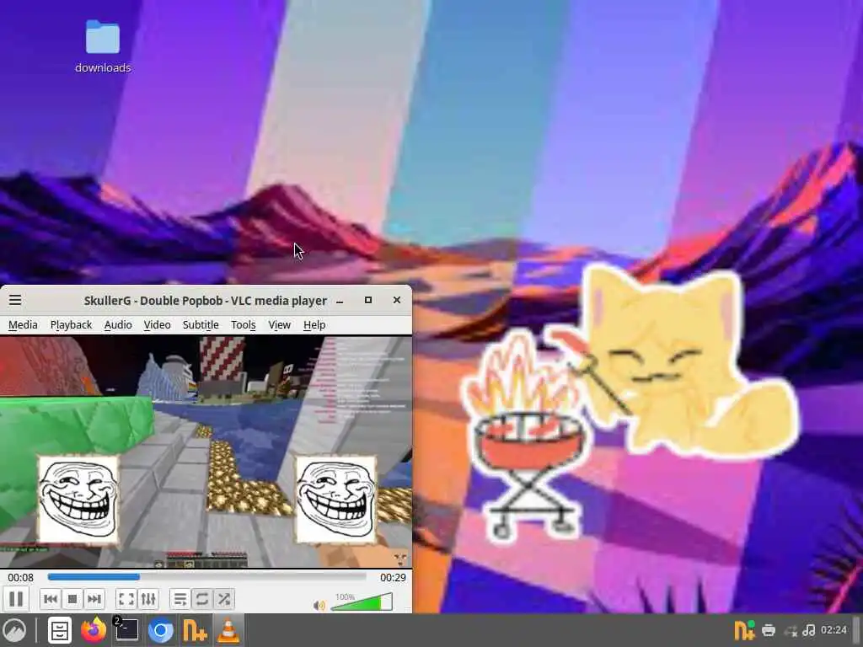Image resolution: width=863 pixels, height=647 pixels.
Task: Jump to previous media in VLC
Action: click(x=51, y=599)
